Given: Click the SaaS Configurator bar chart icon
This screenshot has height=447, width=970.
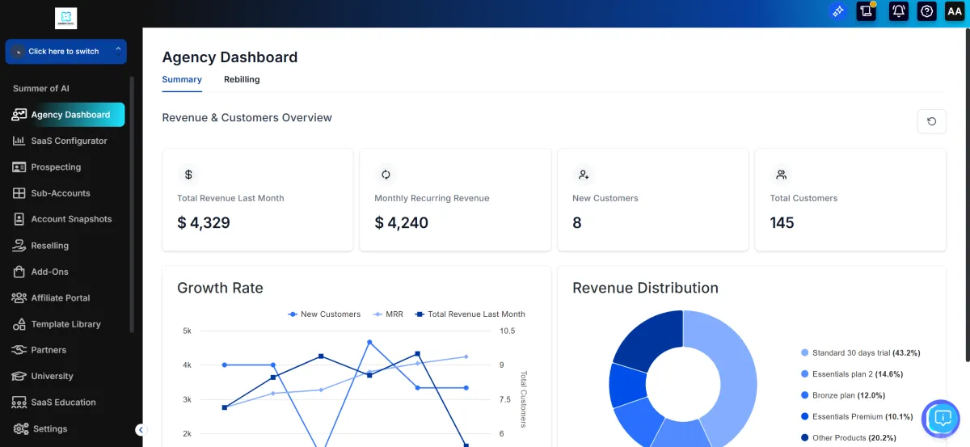Looking at the screenshot, I should coord(19,141).
